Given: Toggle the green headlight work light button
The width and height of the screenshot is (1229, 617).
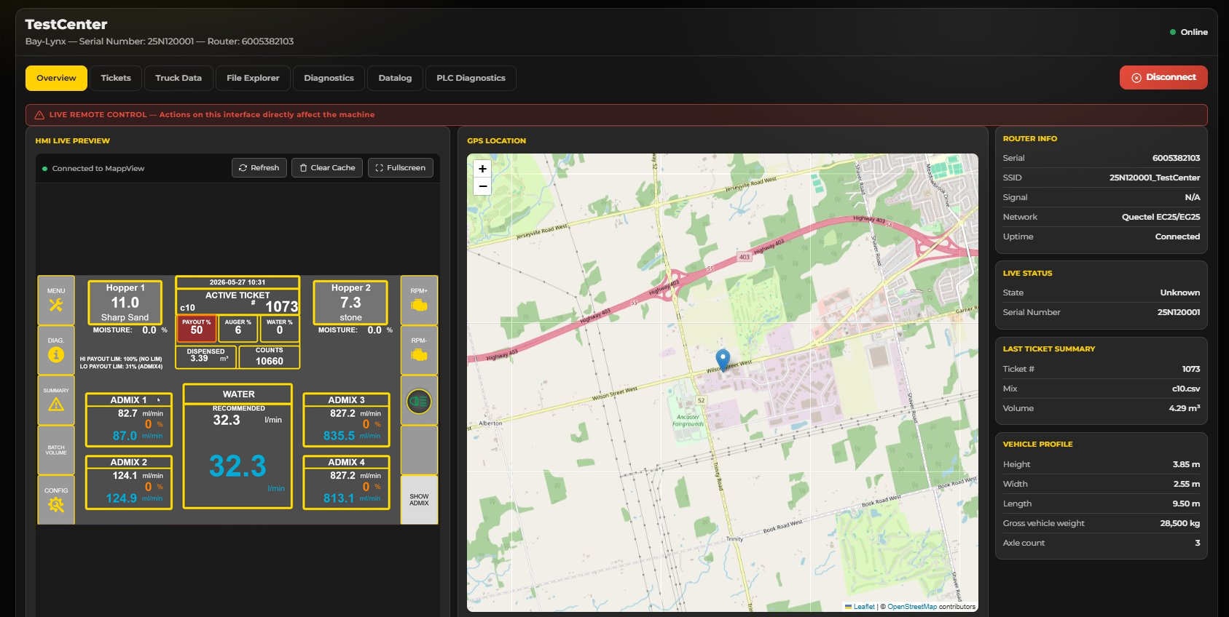Looking at the screenshot, I should (419, 401).
